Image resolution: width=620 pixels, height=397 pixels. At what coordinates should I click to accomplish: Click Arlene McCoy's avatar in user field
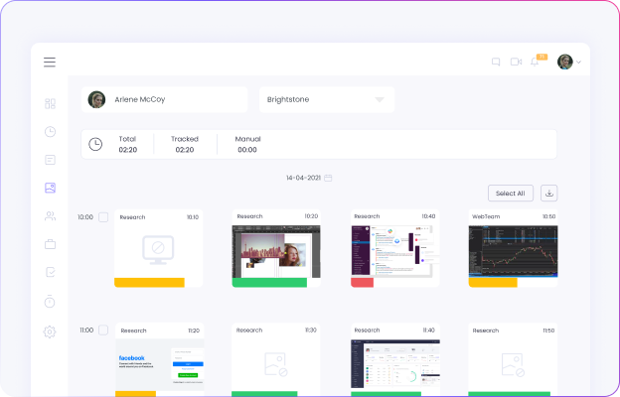point(96,99)
